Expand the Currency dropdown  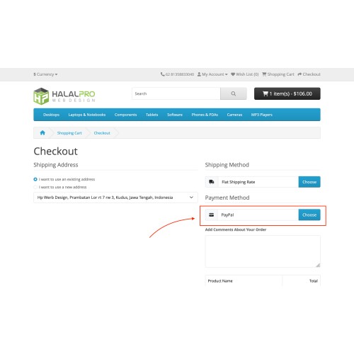[45, 74]
